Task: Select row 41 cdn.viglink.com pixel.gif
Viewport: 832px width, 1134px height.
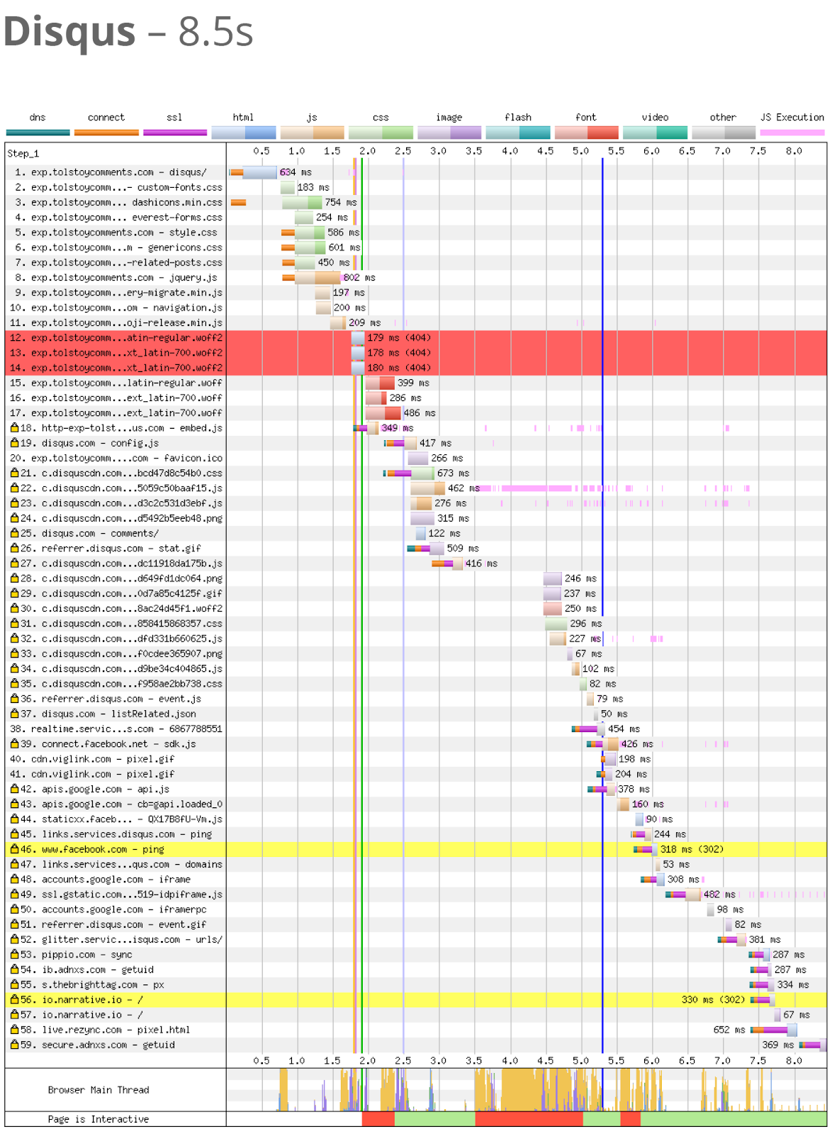Action: (x=416, y=774)
